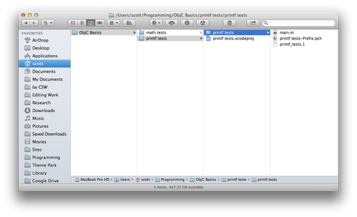Click Users in the path bar
Viewport: 357px width, 217px height.
[122, 180]
